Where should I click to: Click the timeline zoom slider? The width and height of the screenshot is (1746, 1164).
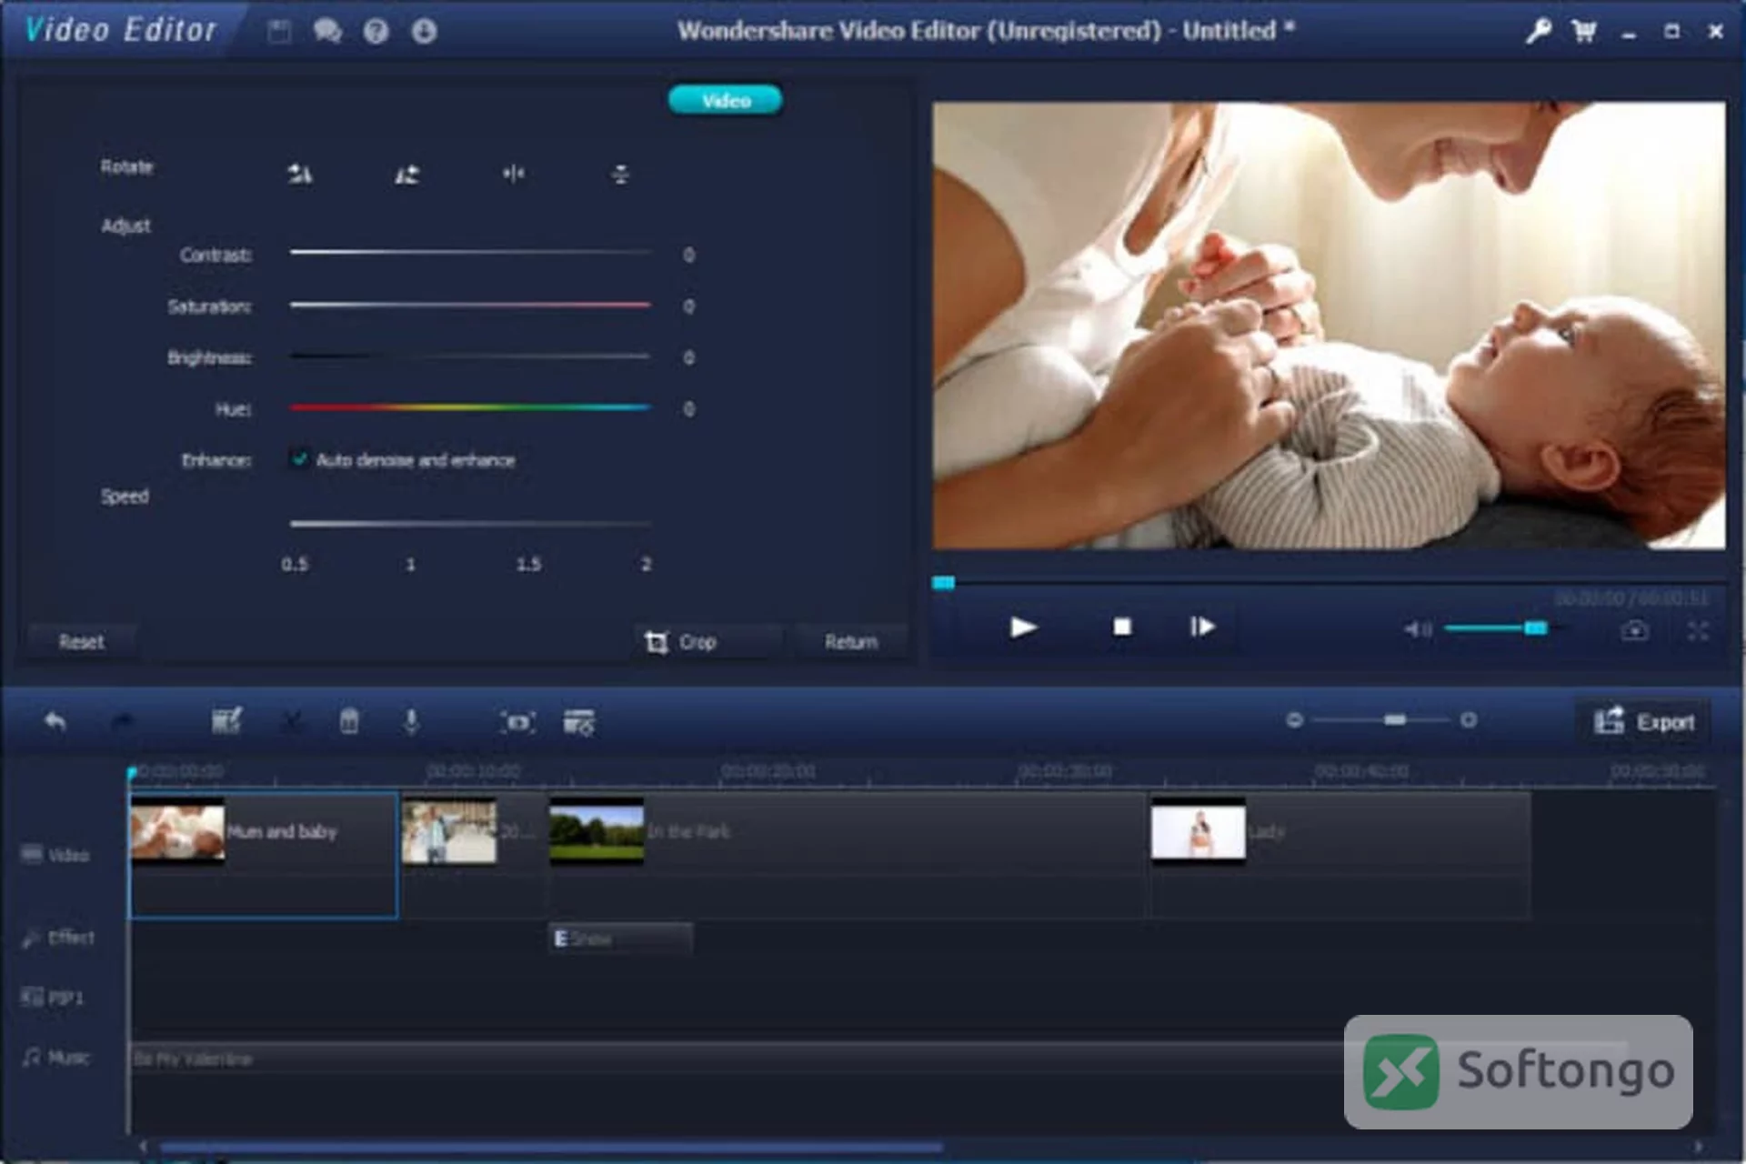point(1381,720)
